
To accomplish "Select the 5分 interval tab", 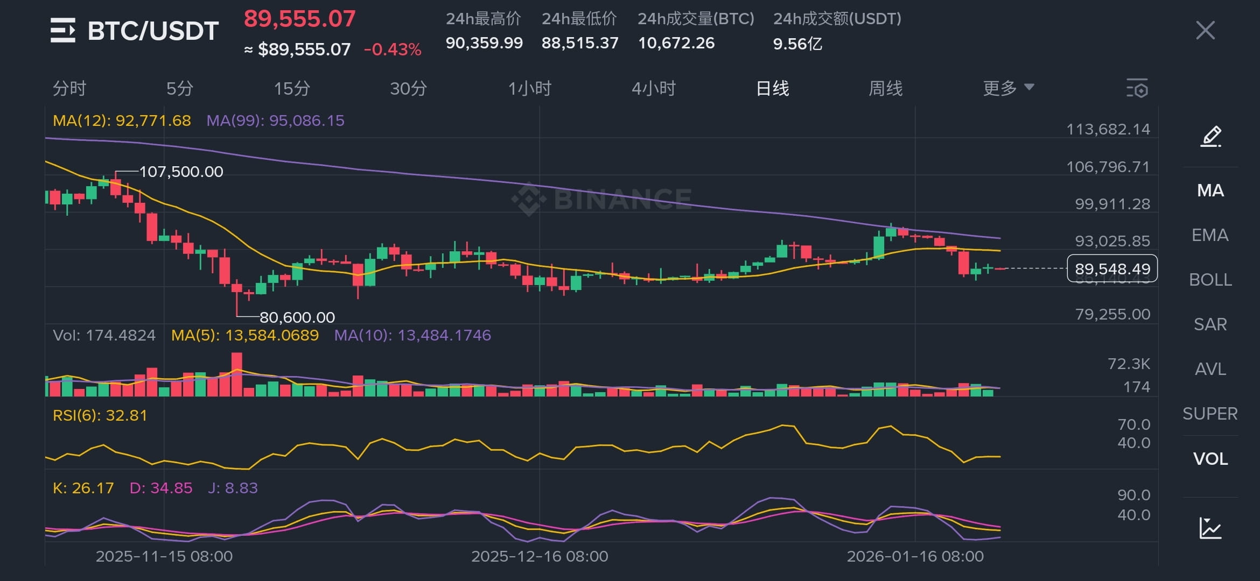I will point(179,88).
